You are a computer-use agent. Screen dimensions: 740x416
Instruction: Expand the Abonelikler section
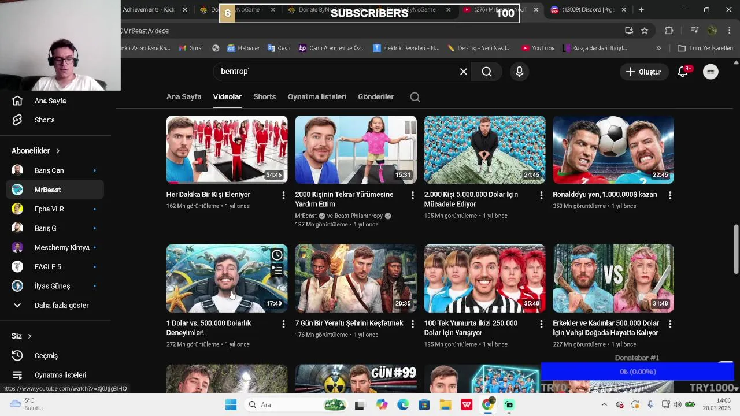click(36, 151)
